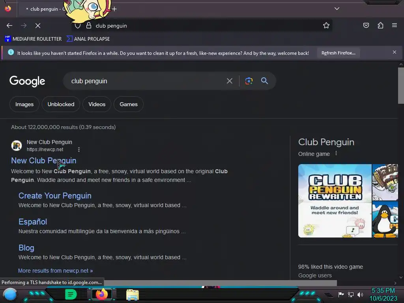Open File Explorer from the taskbar

click(133, 294)
